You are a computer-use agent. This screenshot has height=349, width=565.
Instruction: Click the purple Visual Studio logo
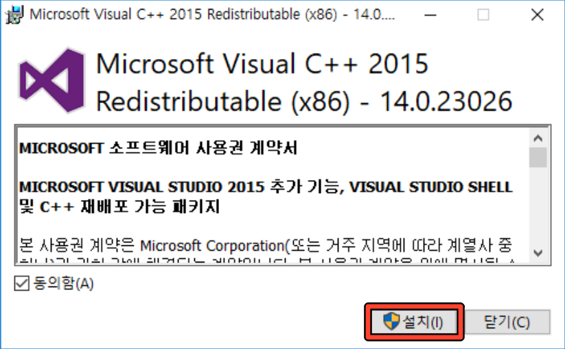tap(52, 80)
